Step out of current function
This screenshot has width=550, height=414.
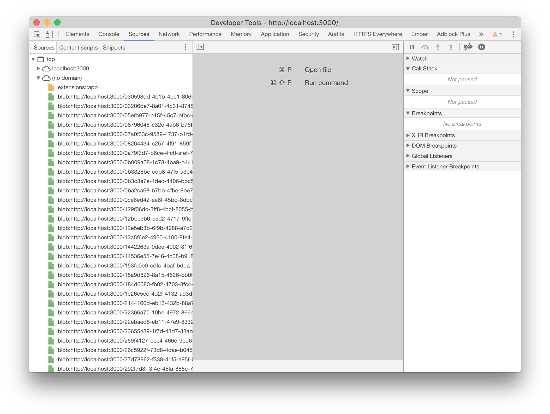[451, 47]
